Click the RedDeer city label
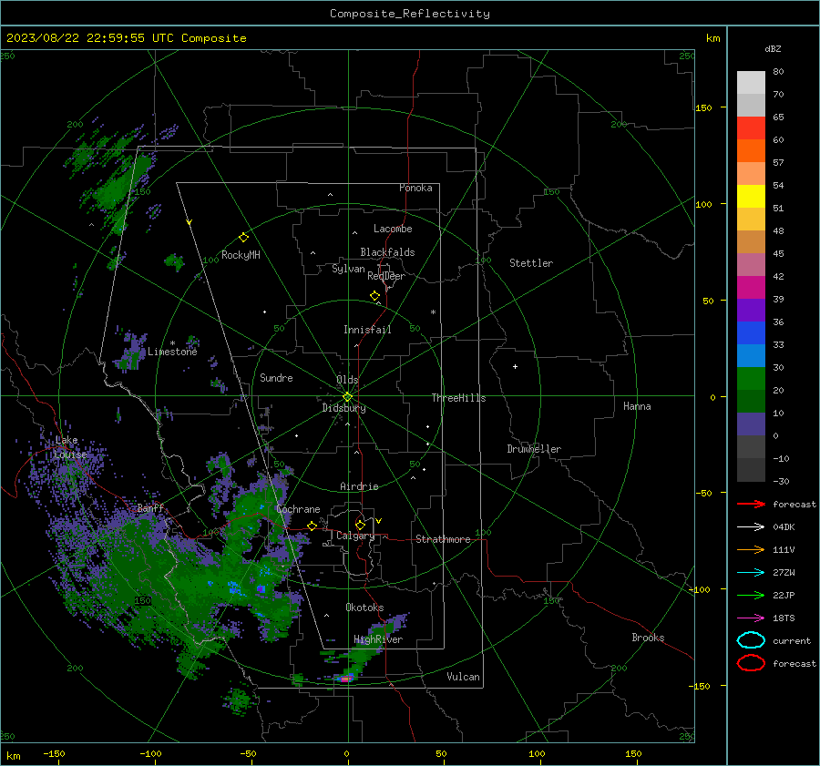820x766 pixels. pyautogui.click(x=386, y=276)
